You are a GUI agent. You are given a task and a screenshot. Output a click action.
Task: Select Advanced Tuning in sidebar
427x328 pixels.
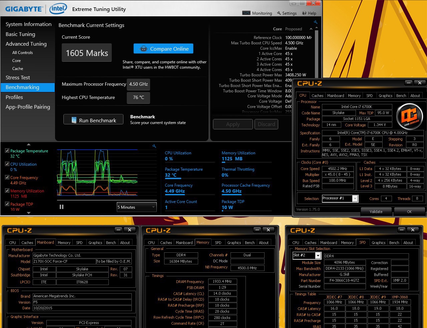pos(26,44)
